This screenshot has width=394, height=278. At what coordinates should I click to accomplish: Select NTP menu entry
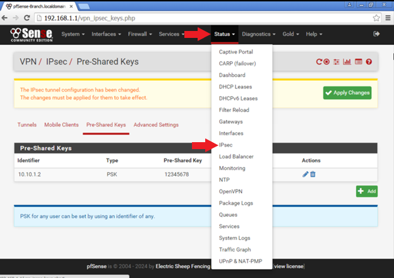(x=224, y=179)
